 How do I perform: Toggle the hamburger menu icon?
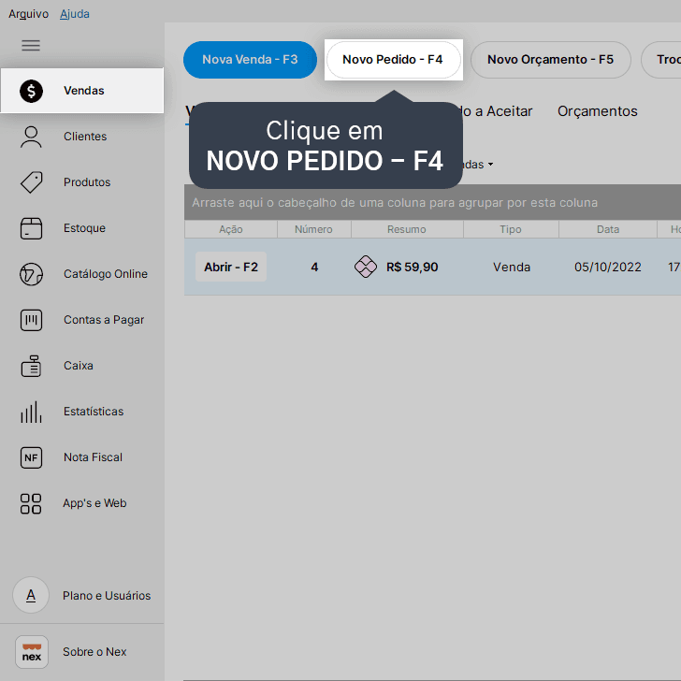point(31,45)
